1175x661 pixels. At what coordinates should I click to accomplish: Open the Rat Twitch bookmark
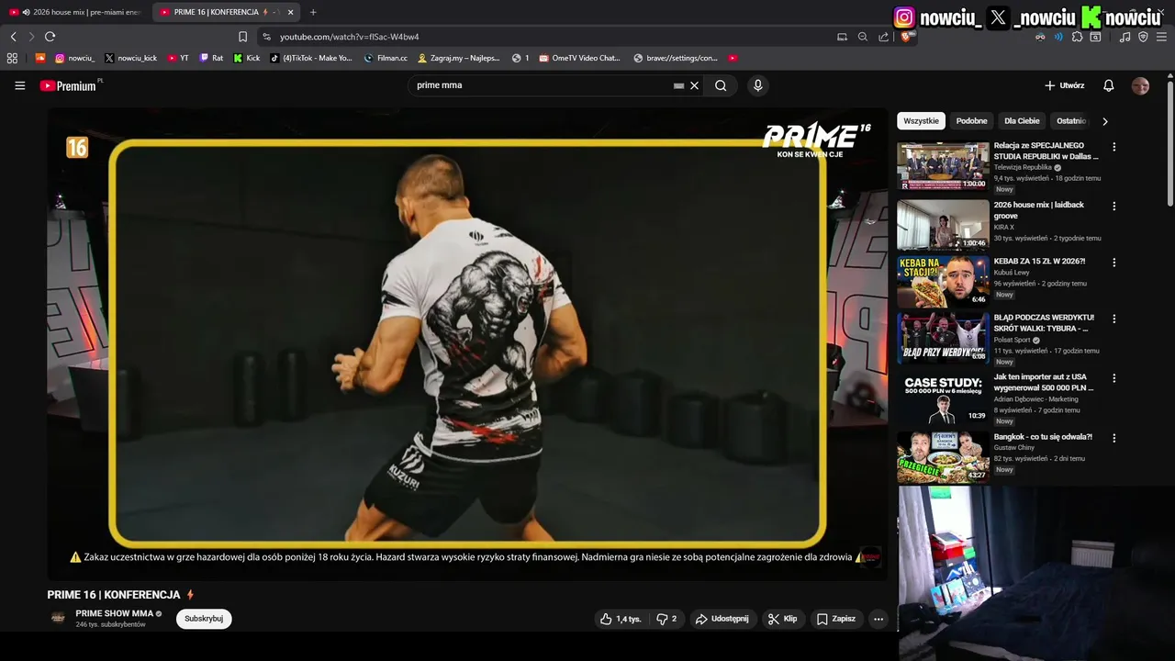point(211,58)
